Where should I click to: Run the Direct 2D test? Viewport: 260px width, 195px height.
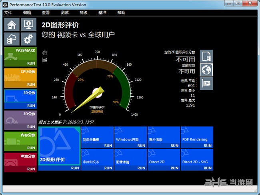164,168
